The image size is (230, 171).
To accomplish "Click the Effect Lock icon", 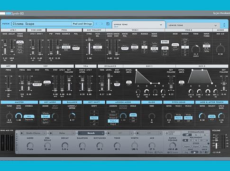I will click(166, 133).
